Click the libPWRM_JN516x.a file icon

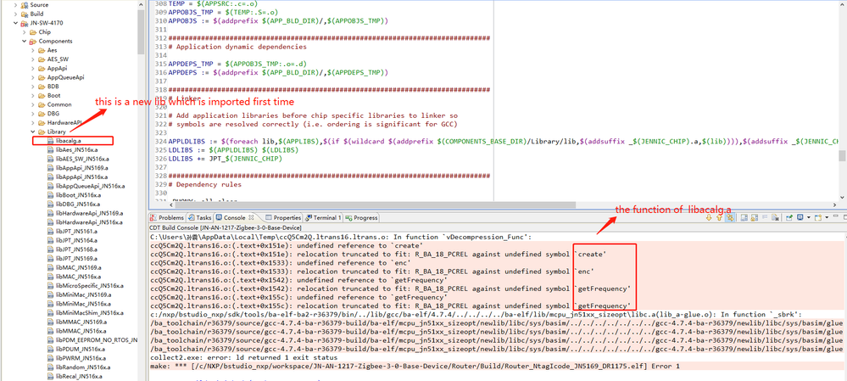50,358
